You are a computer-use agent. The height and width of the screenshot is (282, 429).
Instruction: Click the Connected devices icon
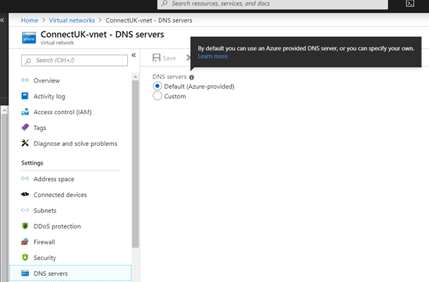click(x=25, y=195)
